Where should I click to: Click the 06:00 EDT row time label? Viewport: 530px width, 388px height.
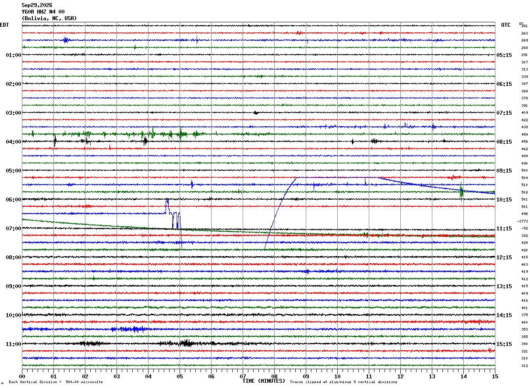click(x=14, y=200)
